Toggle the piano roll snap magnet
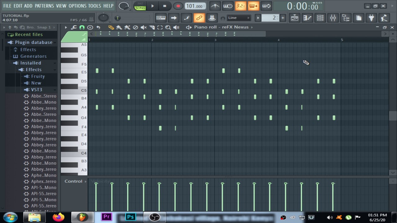The width and height of the screenshot is (397, 223). [x=82, y=27]
